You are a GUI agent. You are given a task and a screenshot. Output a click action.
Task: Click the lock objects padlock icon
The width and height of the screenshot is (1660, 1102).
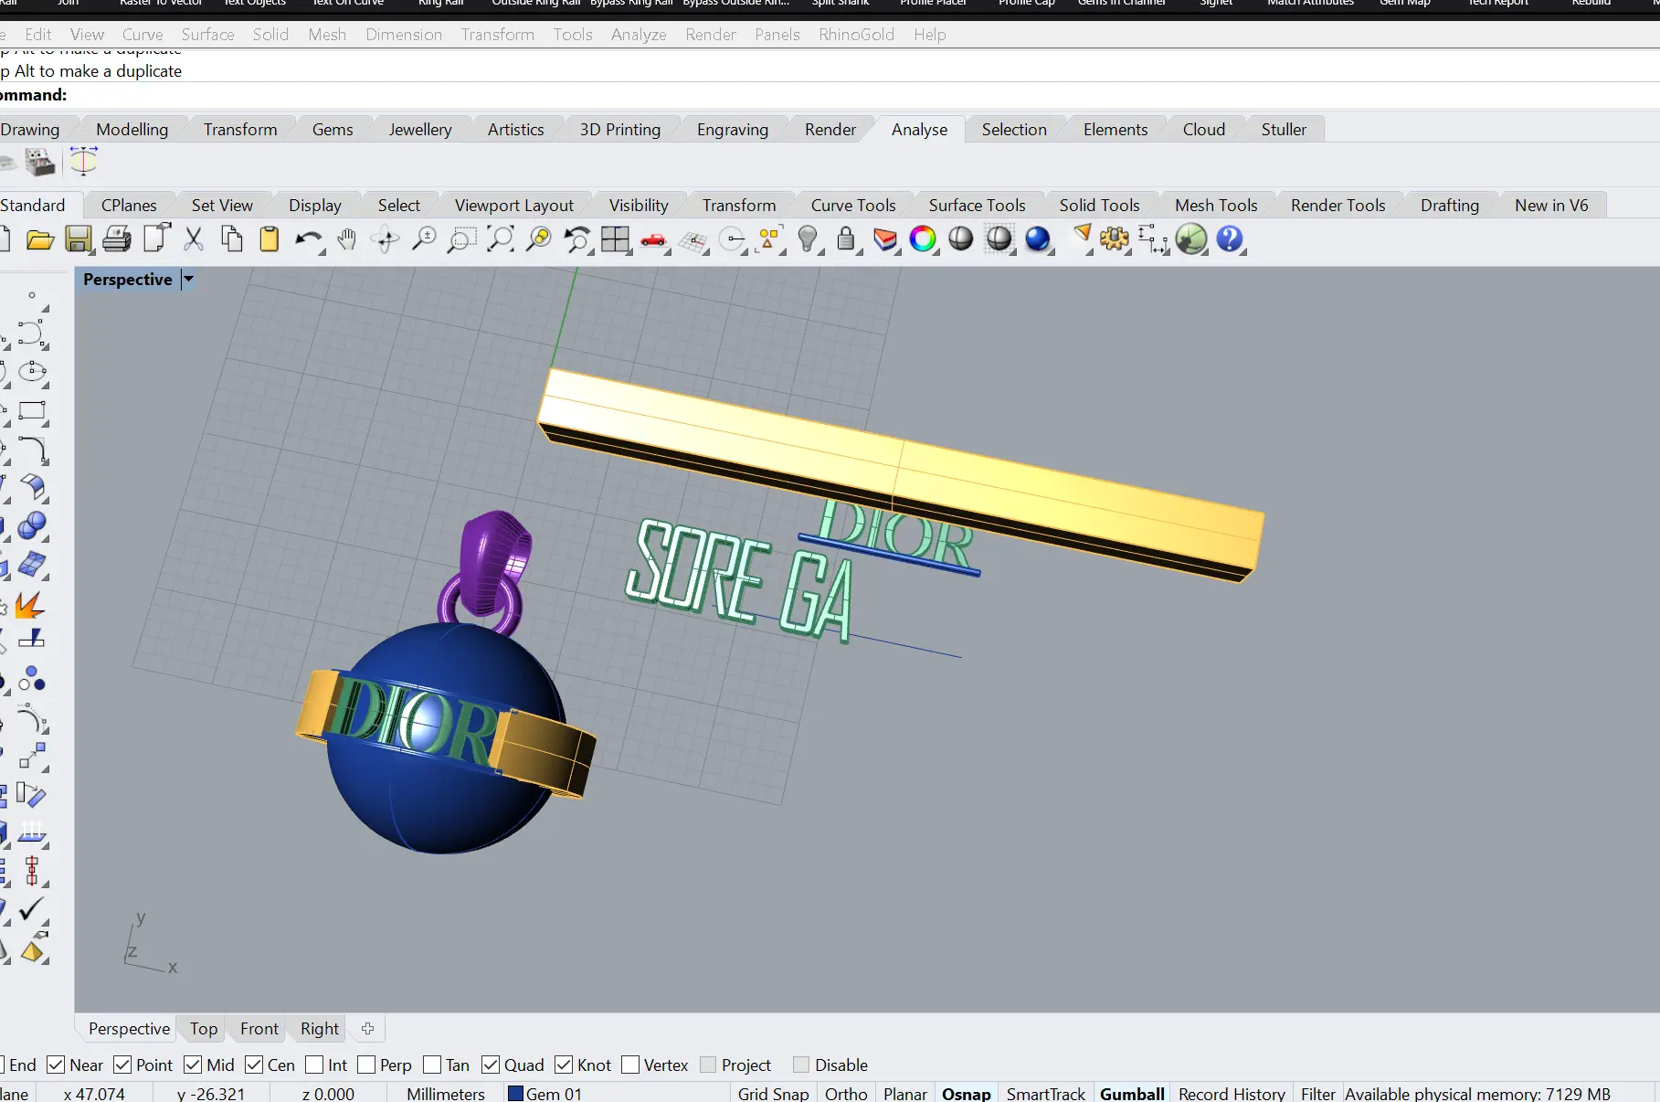pos(847,240)
